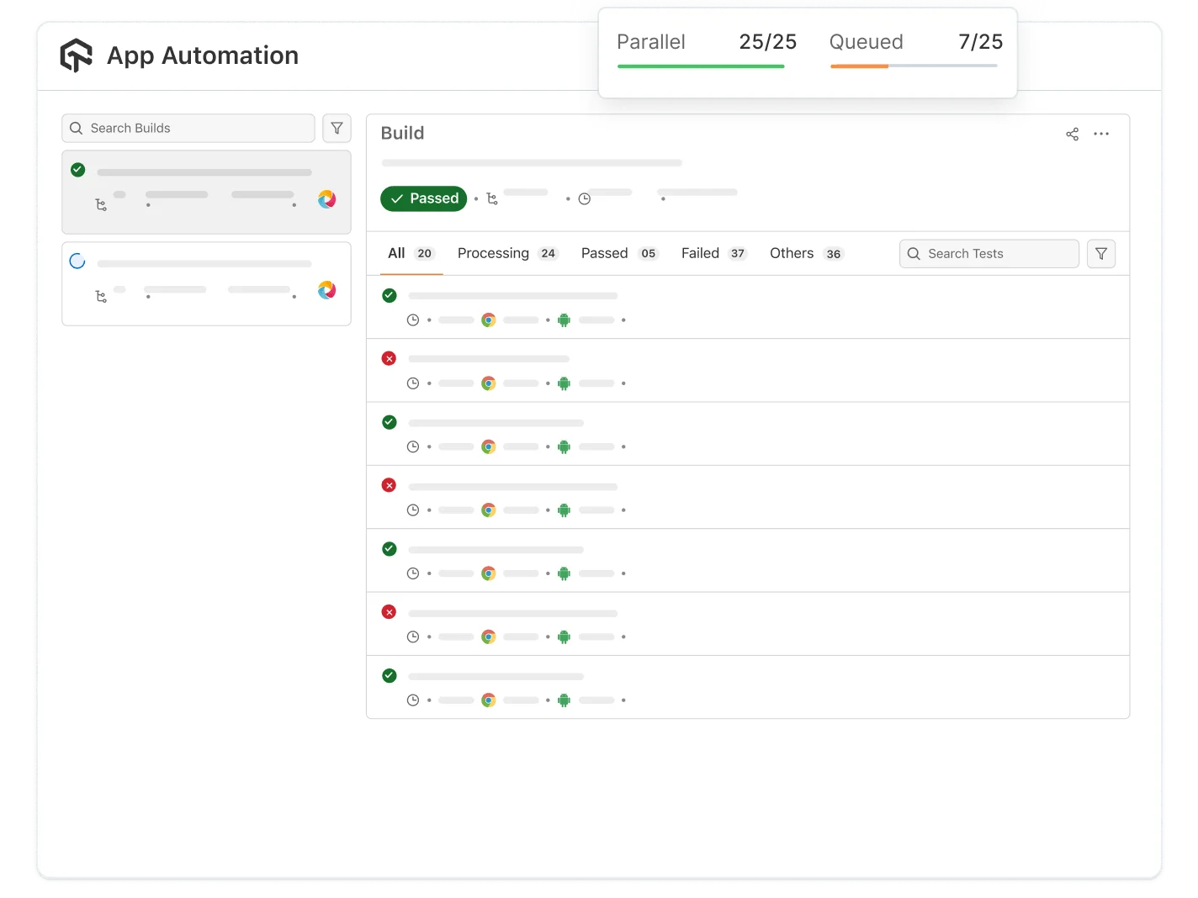1198x898 pixels.
Task: Expand the second build card in the sidebar
Action: 206,283
